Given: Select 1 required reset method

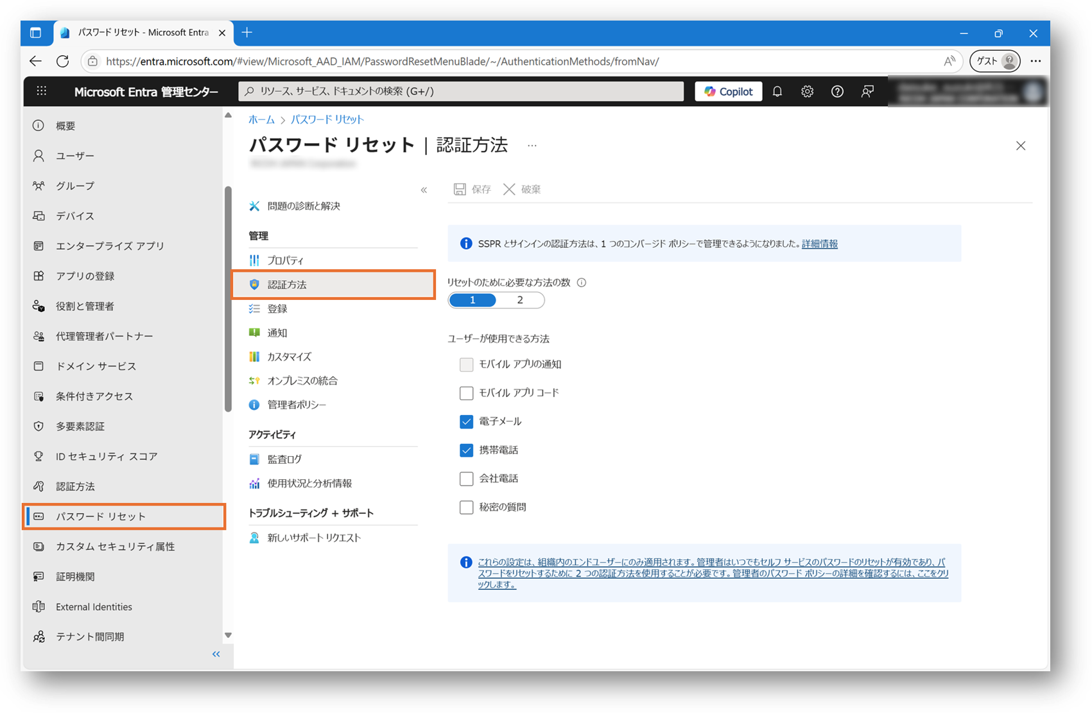Looking at the screenshot, I should pos(472,300).
